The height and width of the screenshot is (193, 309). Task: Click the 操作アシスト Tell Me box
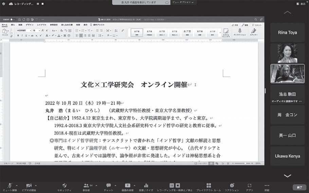point(97,25)
